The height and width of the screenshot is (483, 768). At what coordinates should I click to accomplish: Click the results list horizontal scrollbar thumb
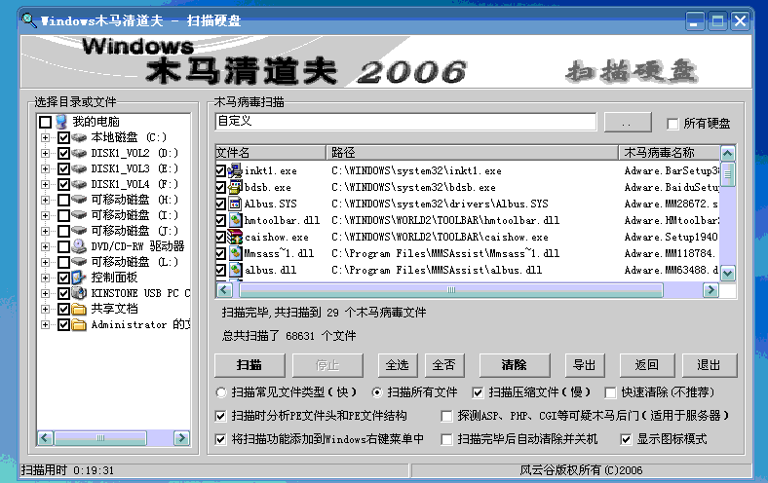tap(451, 290)
